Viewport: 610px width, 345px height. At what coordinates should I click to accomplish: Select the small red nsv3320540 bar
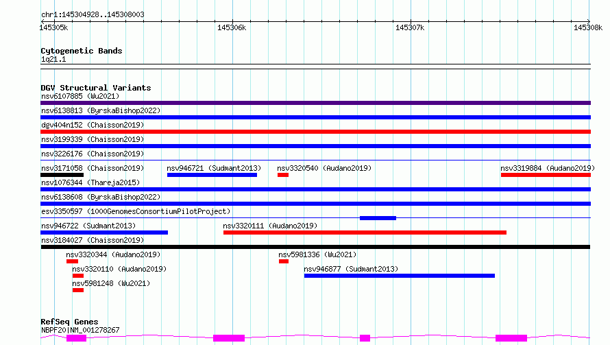(283, 175)
